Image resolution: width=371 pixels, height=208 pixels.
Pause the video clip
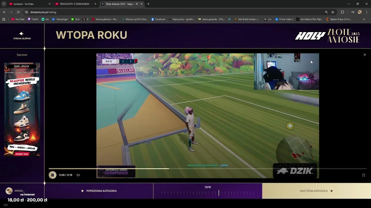52,175
